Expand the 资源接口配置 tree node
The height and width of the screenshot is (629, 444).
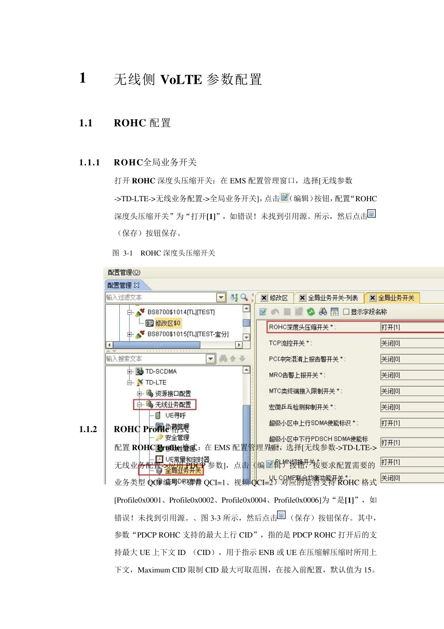[x=140, y=394]
